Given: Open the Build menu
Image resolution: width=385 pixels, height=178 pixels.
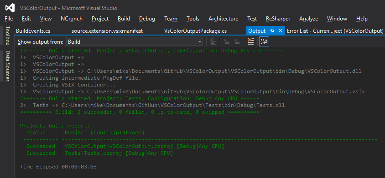Looking at the screenshot, I should pos(124,19).
